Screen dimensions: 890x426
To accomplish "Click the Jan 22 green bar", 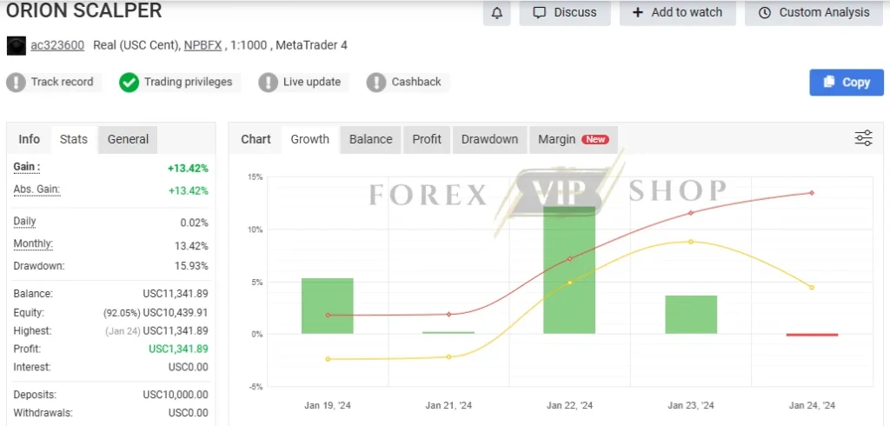I will pyautogui.click(x=569, y=270).
